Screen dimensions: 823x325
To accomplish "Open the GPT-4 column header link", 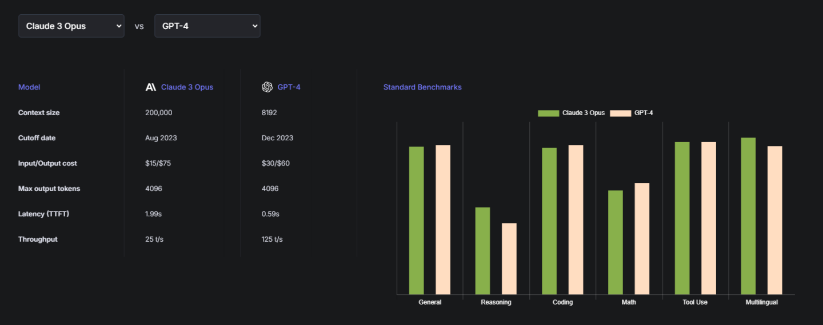I will pos(289,87).
